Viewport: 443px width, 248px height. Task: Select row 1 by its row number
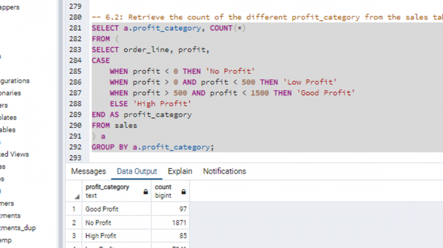pyautogui.click(x=74, y=209)
